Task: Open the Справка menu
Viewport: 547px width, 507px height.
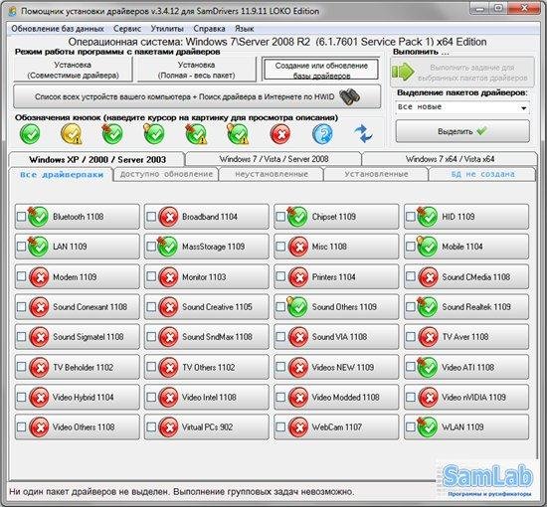Action: pyautogui.click(x=209, y=29)
